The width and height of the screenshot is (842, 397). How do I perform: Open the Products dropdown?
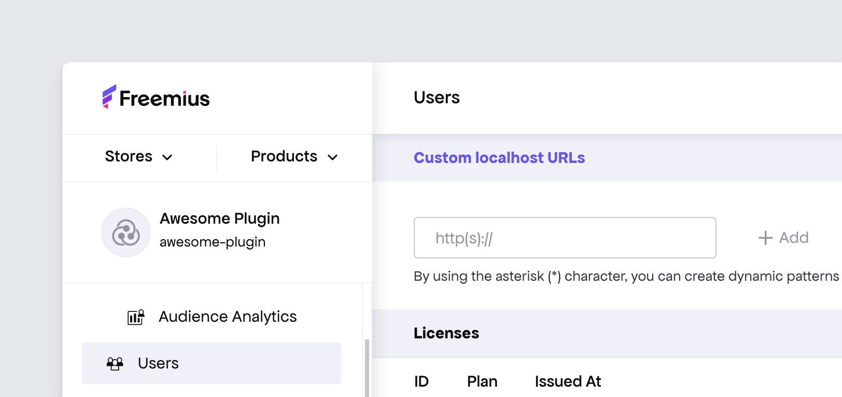pyautogui.click(x=294, y=157)
